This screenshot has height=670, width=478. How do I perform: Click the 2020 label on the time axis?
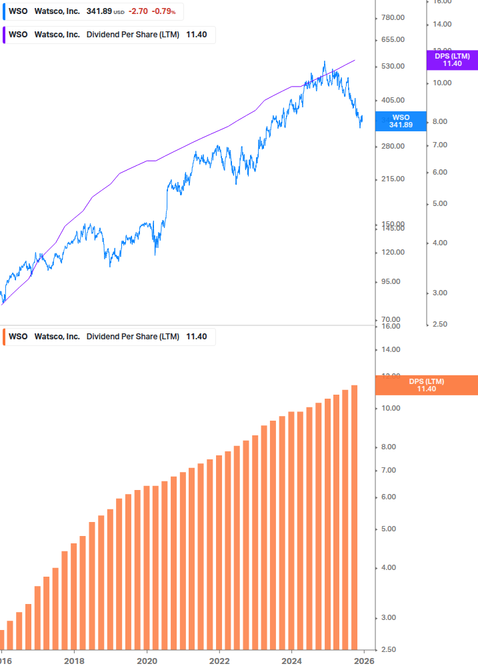[147, 661]
